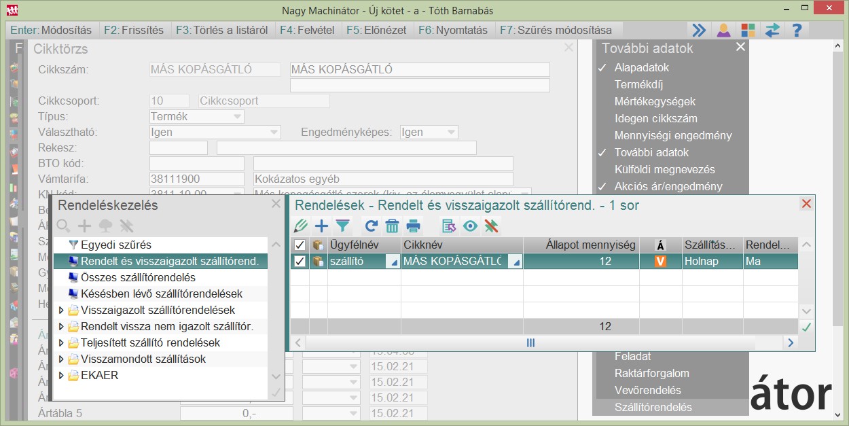Viewport: 849px width, 426px height.
Task: Open Termékdíj in További adatok panel
Action: [638, 85]
